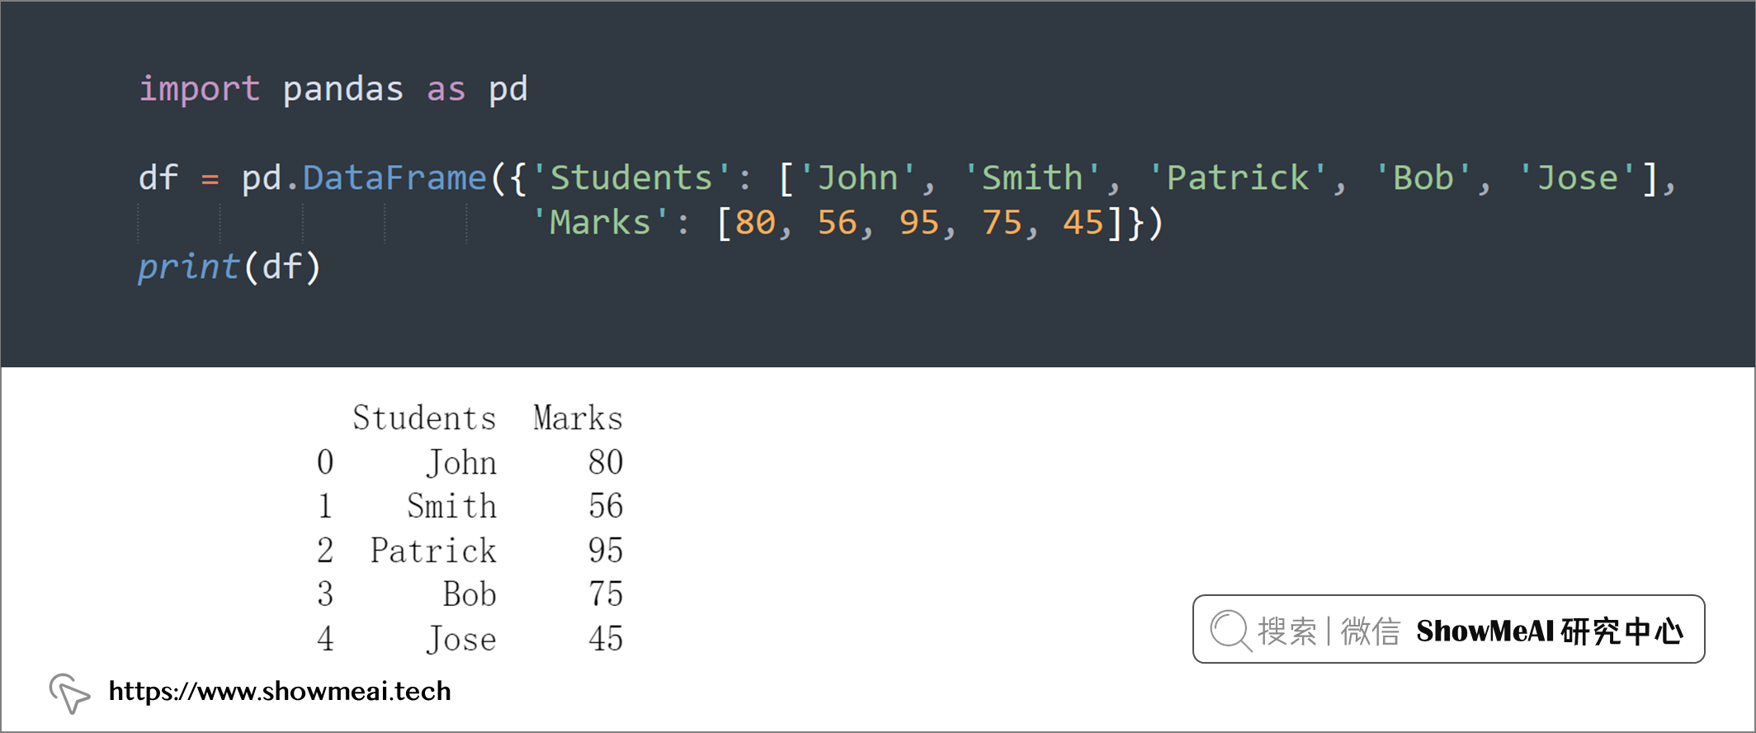The width and height of the screenshot is (1756, 733).
Task: Click the Marks column header in output
Action: pyautogui.click(x=578, y=418)
